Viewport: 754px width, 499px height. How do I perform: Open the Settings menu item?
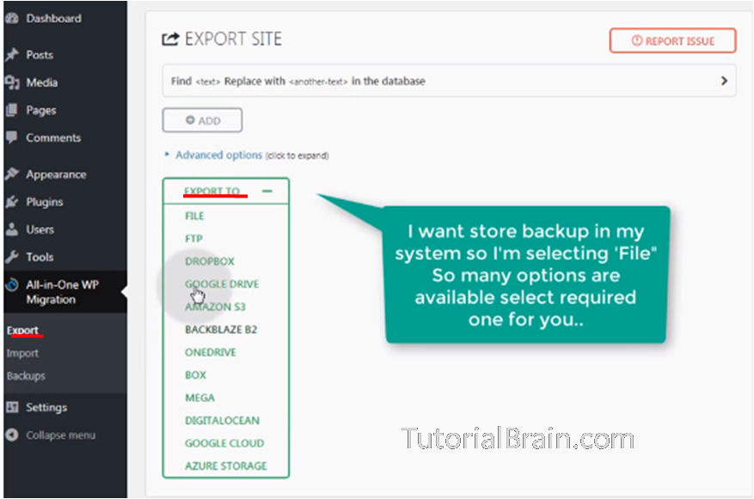coord(46,407)
